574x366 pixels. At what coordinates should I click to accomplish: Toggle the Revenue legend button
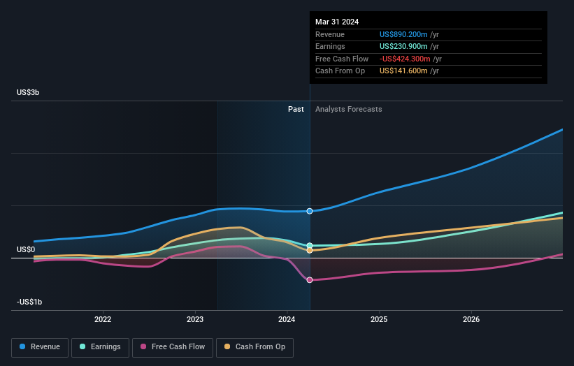(40, 347)
